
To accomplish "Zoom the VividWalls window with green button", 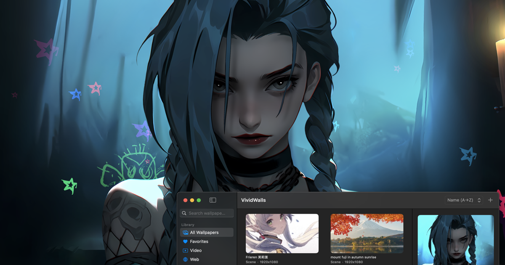I will pos(199,200).
